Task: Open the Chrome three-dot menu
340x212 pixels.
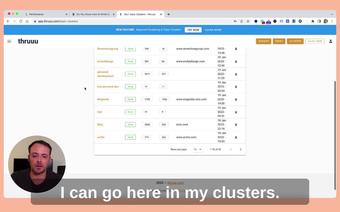Action: [x=332, y=21]
